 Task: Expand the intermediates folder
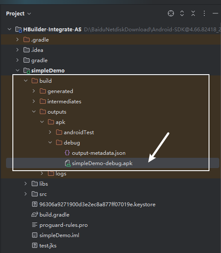[34, 101]
